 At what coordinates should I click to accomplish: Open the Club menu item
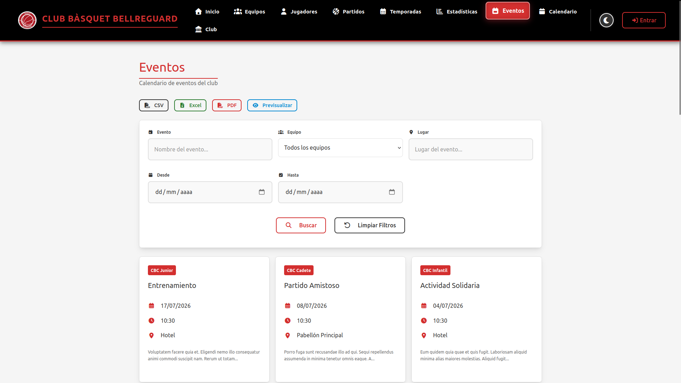(206, 29)
